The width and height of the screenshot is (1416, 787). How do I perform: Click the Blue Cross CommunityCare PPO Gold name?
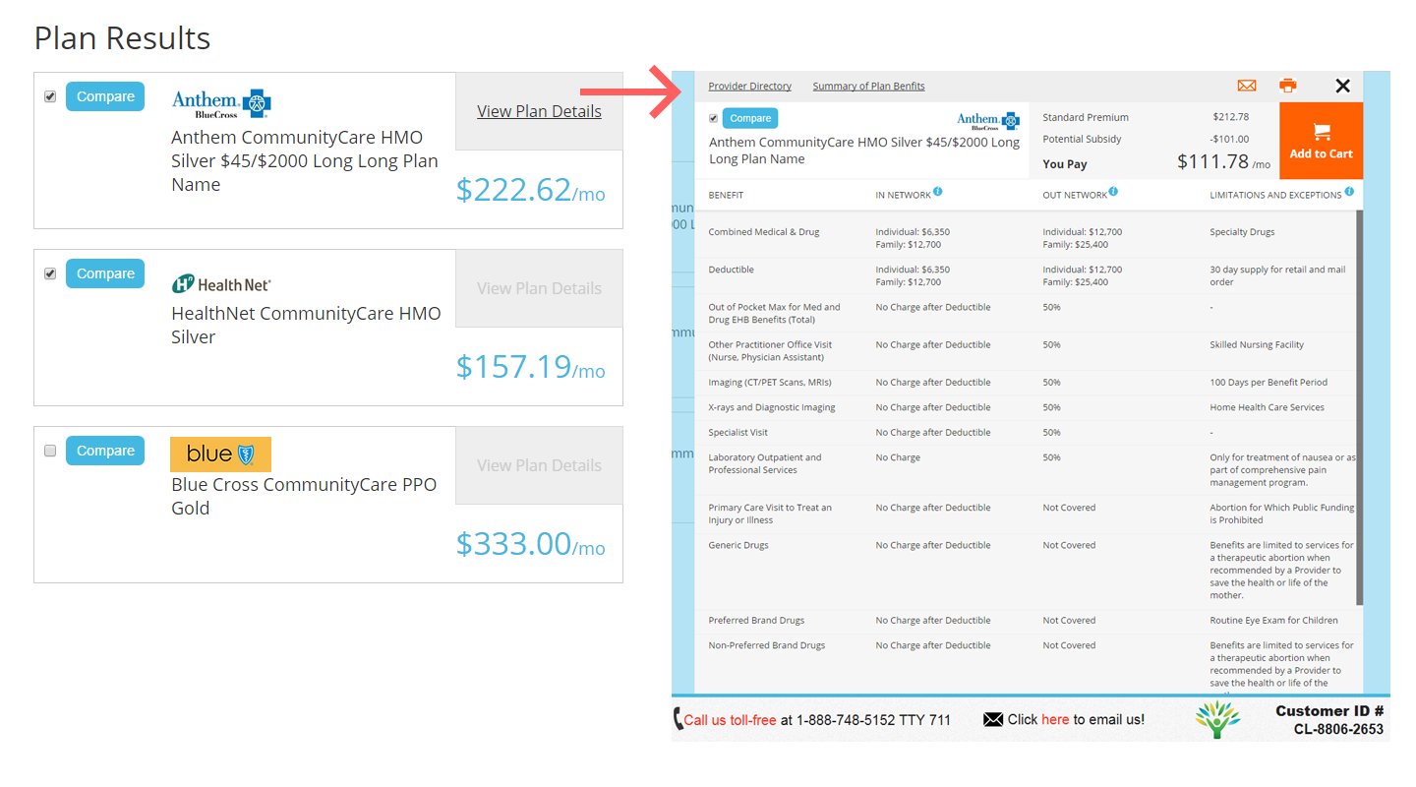coord(304,496)
